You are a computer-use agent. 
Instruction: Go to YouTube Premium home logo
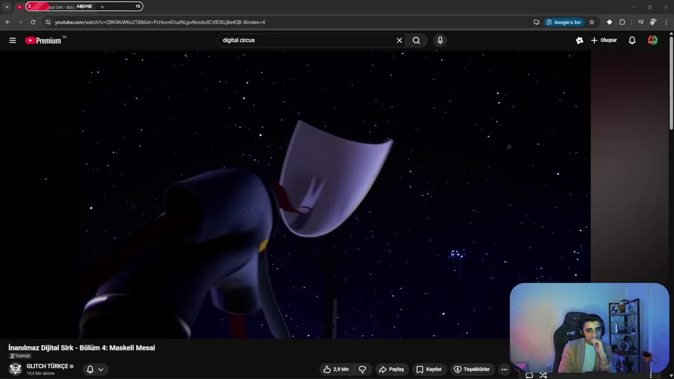tap(43, 41)
